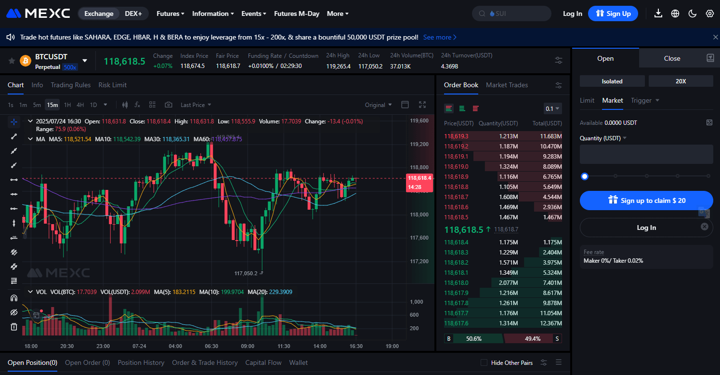Viewport: 720px width, 375px height.
Task: Open the Original chart type dropdown
Action: tap(378, 105)
